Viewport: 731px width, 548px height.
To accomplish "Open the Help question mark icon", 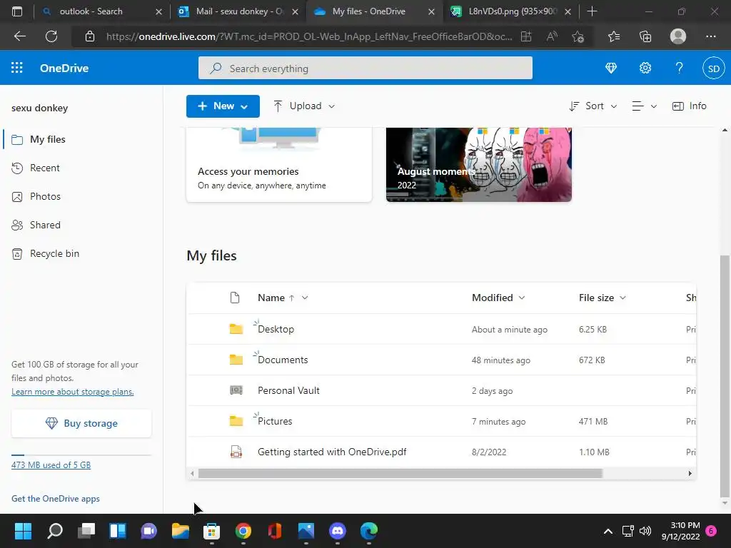I will coord(680,68).
